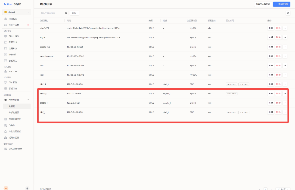Screen dimensions: 295x190
Task: Open 智能扫描 in the sidebar
Action: coord(13,88)
